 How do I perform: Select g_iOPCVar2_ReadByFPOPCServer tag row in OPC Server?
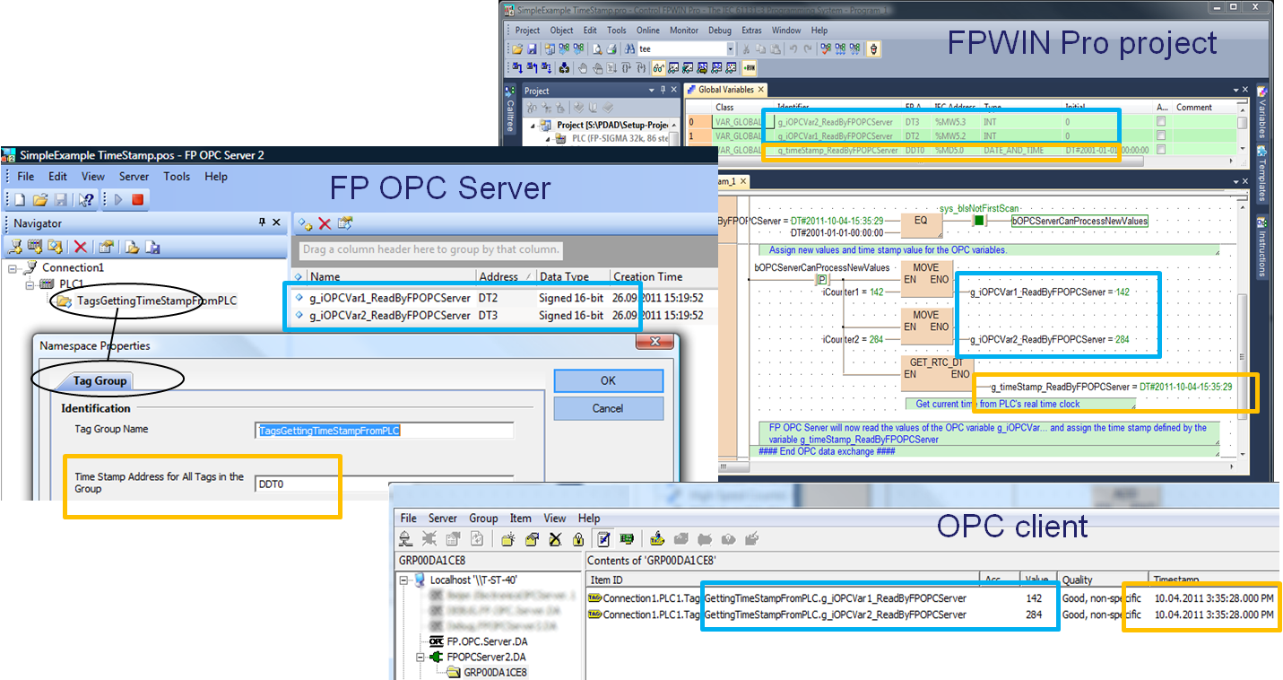click(505, 315)
